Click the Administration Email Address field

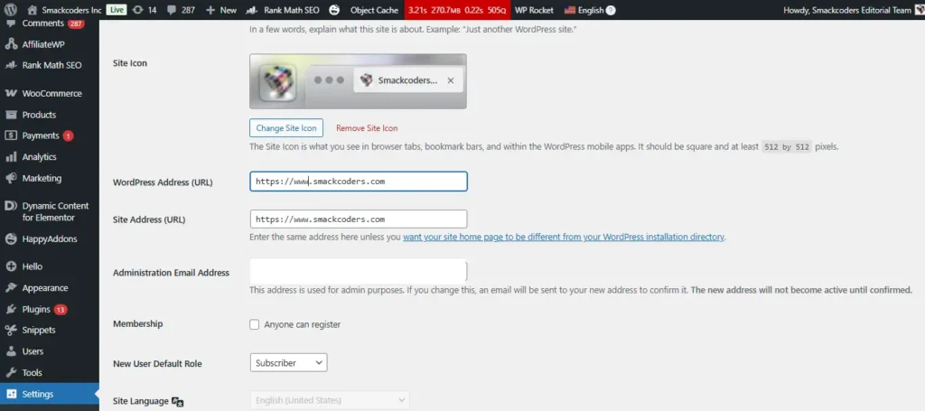pyautogui.click(x=358, y=271)
